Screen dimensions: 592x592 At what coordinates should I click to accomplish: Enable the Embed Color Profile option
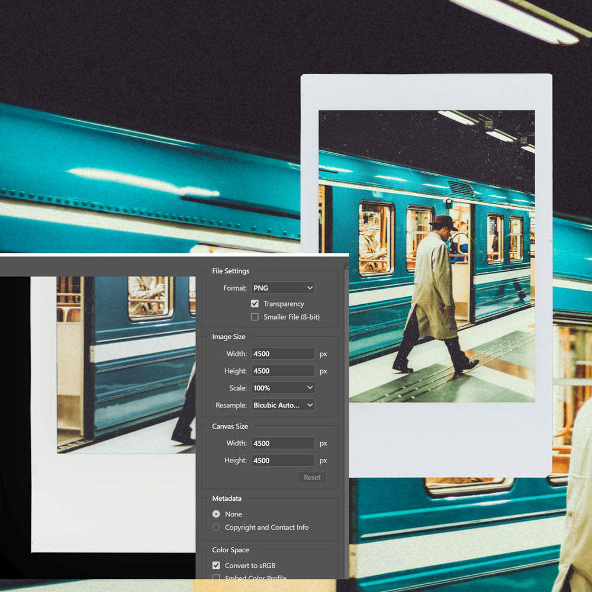[x=216, y=578]
